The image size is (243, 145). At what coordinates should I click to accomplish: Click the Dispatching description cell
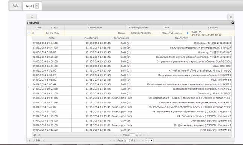[x=182, y=93]
